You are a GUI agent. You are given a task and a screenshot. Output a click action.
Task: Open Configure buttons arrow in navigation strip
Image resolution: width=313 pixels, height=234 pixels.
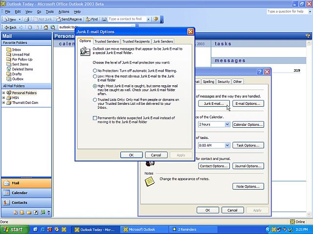[x=48, y=213]
